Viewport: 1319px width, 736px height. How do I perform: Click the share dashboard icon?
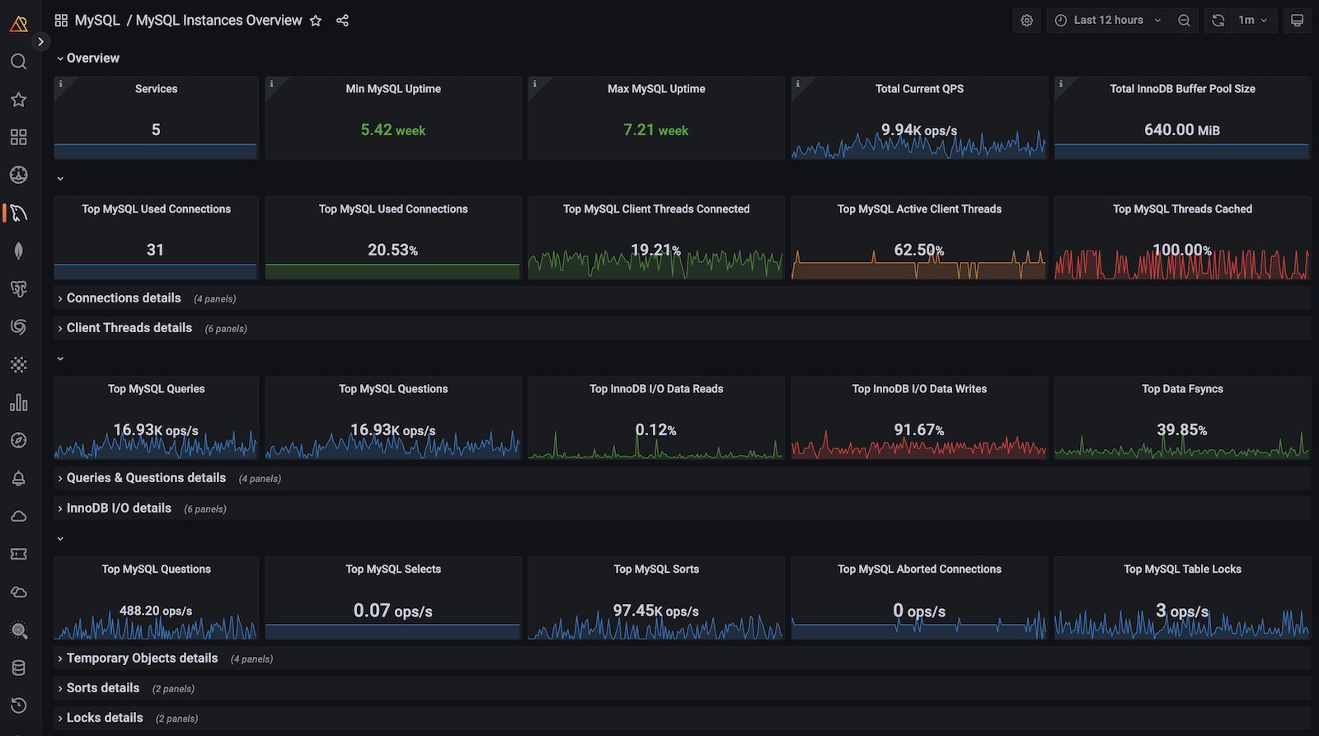[342, 21]
